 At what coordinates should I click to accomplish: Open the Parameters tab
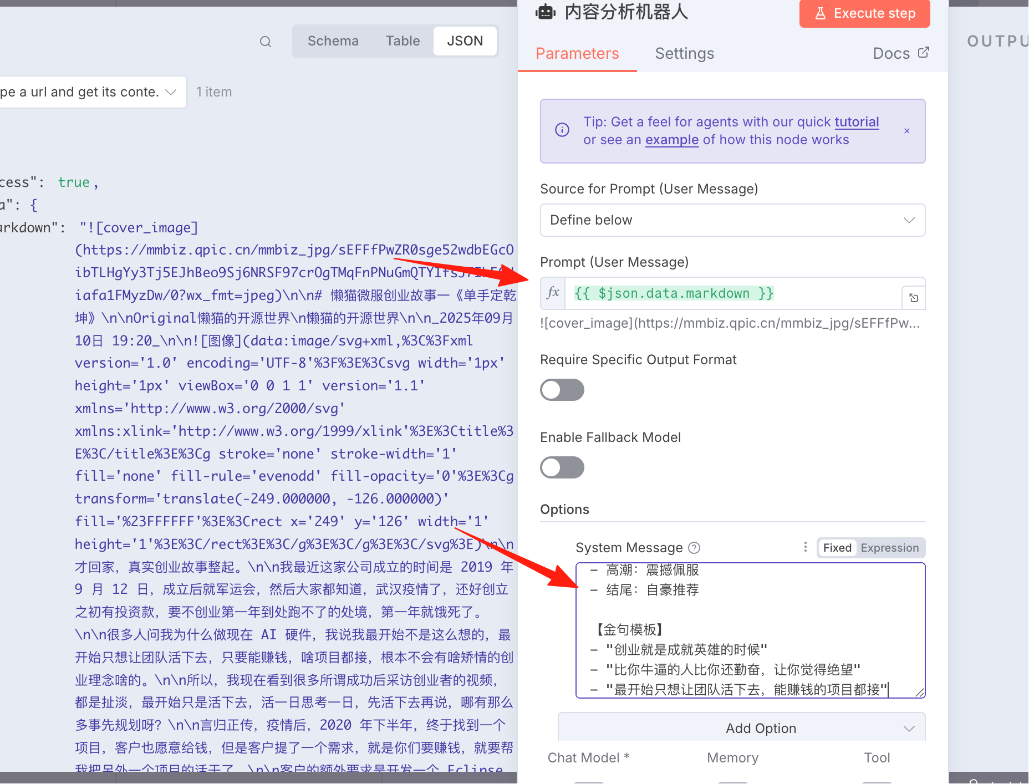coord(577,54)
